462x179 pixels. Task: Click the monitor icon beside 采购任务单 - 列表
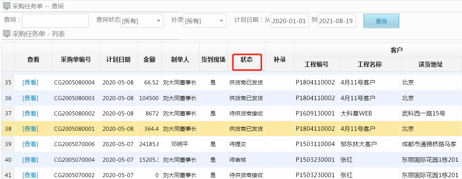click(x=7, y=34)
